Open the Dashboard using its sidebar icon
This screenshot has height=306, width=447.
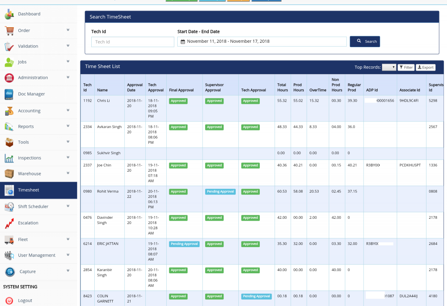[9, 14]
